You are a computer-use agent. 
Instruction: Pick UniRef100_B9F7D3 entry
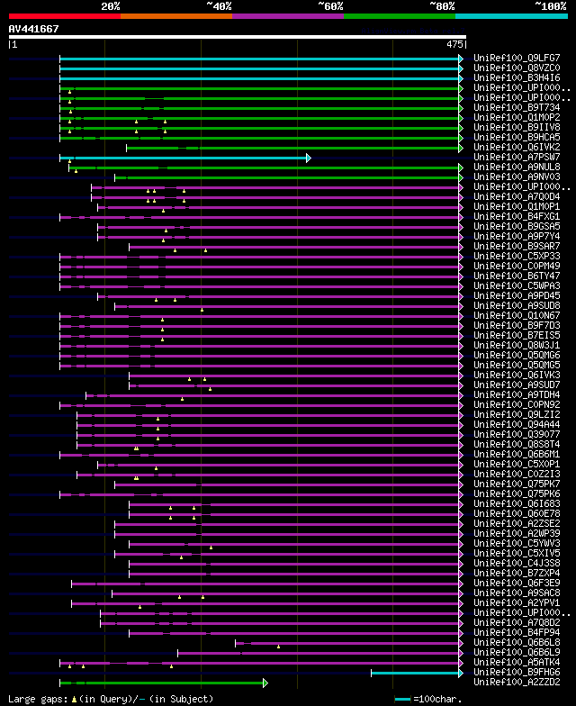click(517, 326)
